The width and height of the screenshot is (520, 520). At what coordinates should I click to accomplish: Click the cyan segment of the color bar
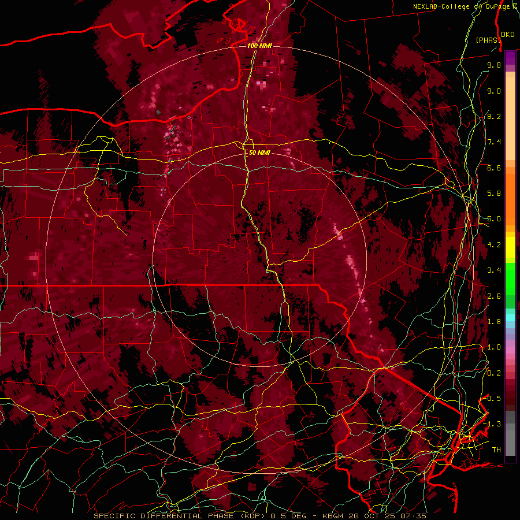(x=510, y=318)
